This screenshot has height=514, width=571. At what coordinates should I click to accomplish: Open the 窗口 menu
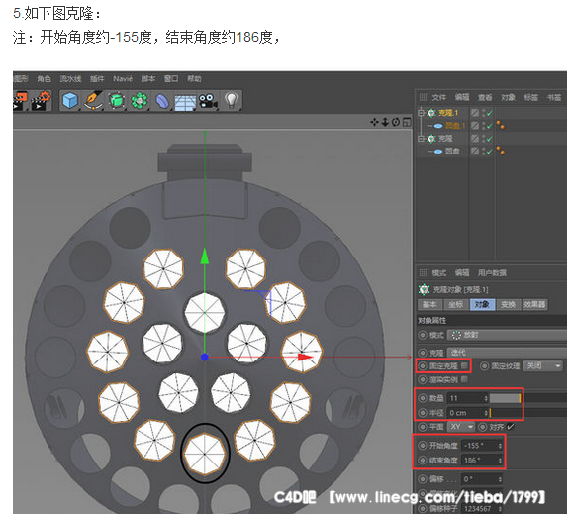coord(171,79)
